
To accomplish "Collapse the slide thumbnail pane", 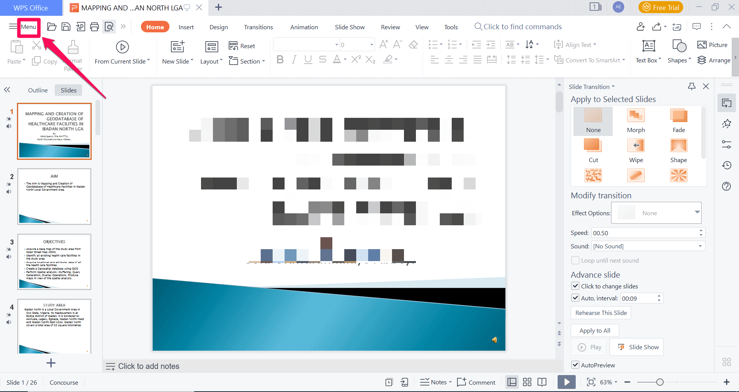I will point(7,90).
